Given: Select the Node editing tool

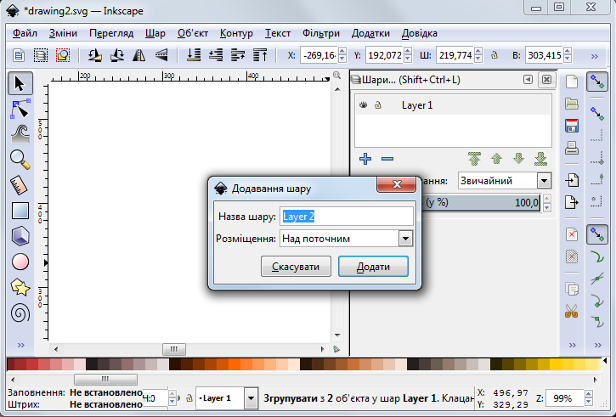Looking at the screenshot, I should click(x=20, y=108).
